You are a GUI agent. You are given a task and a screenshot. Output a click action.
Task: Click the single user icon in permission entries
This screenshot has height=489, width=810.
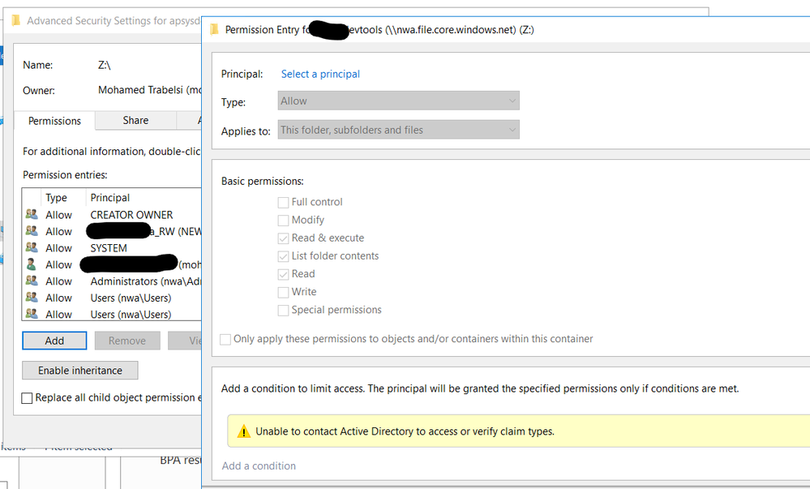point(32,264)
